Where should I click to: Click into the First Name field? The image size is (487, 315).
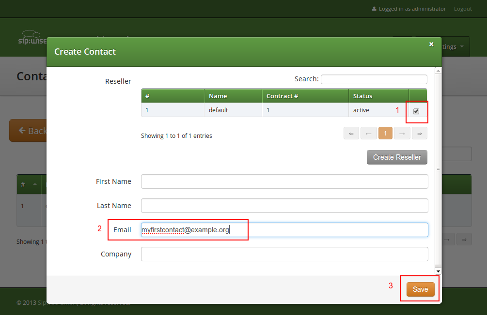(x=284, y=181)
